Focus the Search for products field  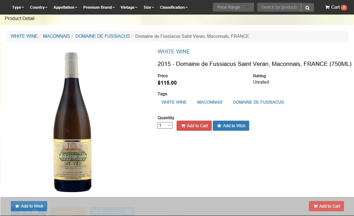tap(279, 7)
